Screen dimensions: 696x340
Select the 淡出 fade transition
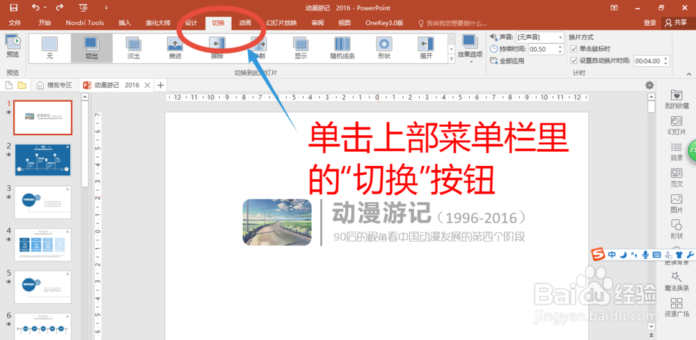(x=133, y=48)
